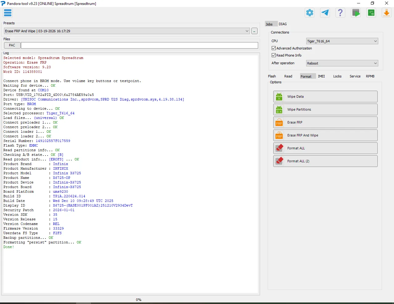Expand the Presets dropdown list

point(247,31)
